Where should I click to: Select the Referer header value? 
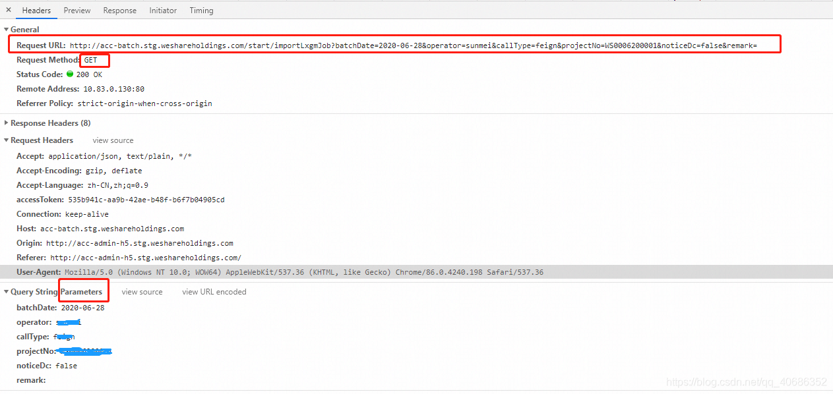tap(146, 258)
